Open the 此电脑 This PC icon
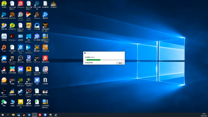Image resolution: width=208 pixels, height=117 pixels. [x=12, y=103]
